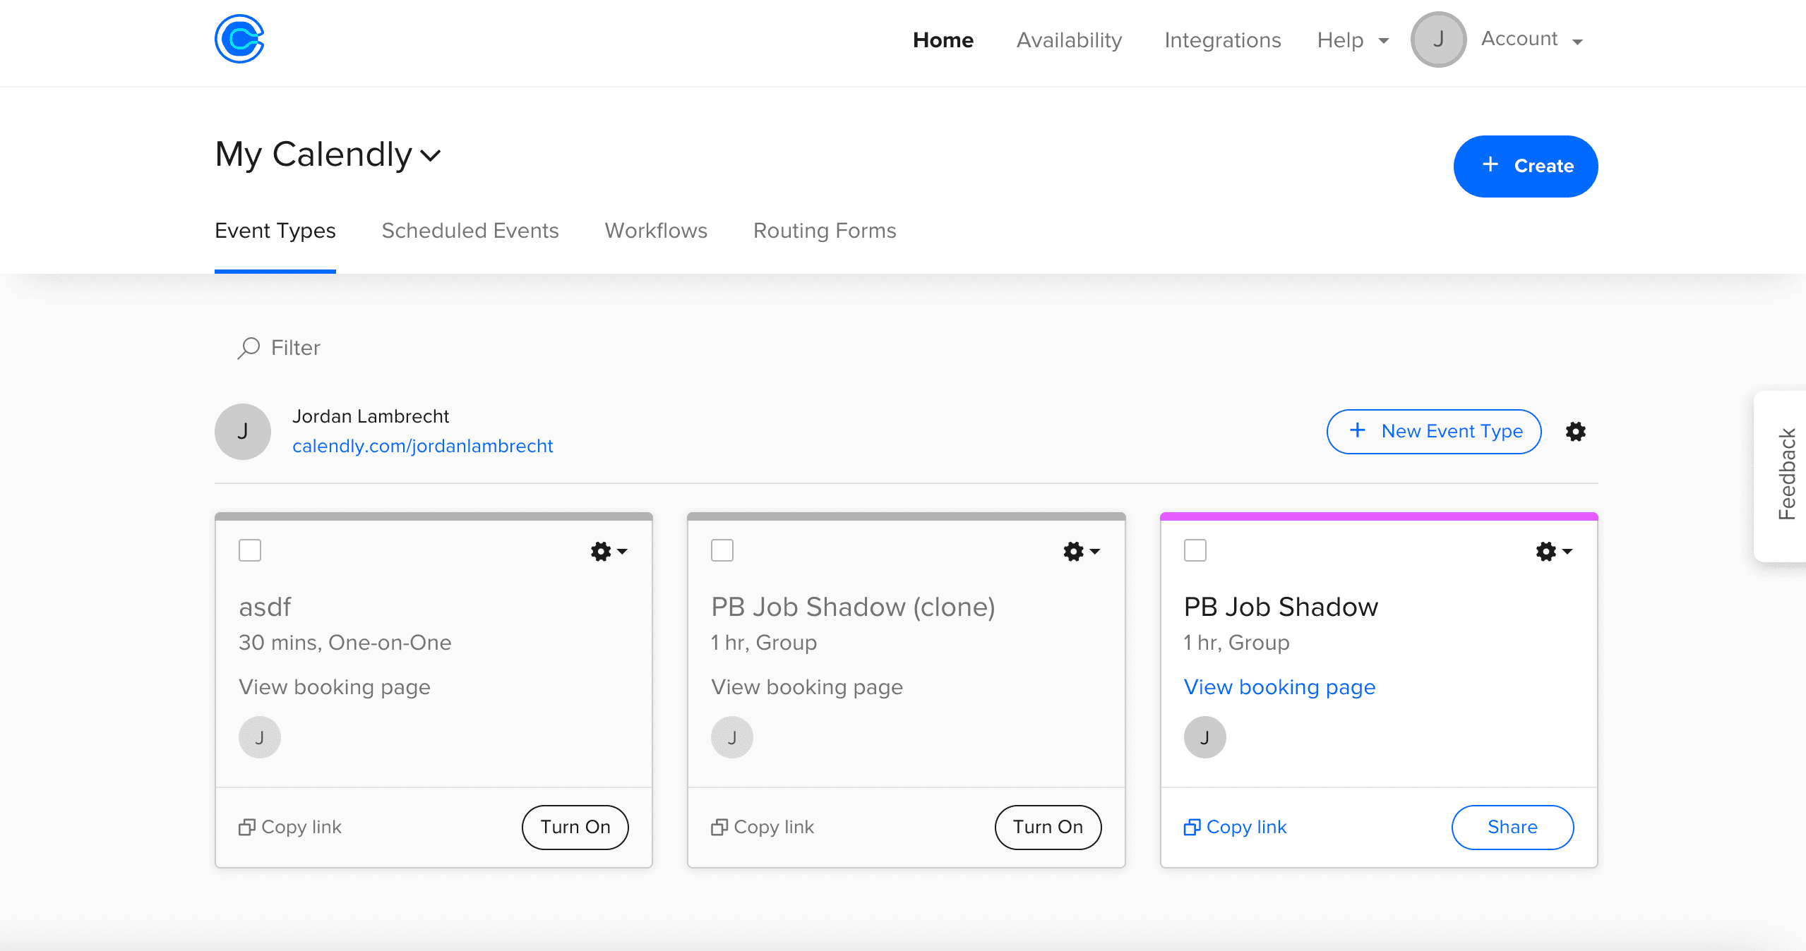1806x951 pixels.
Task: Open user settings gear beside New Event Type
Action: 1575,432
